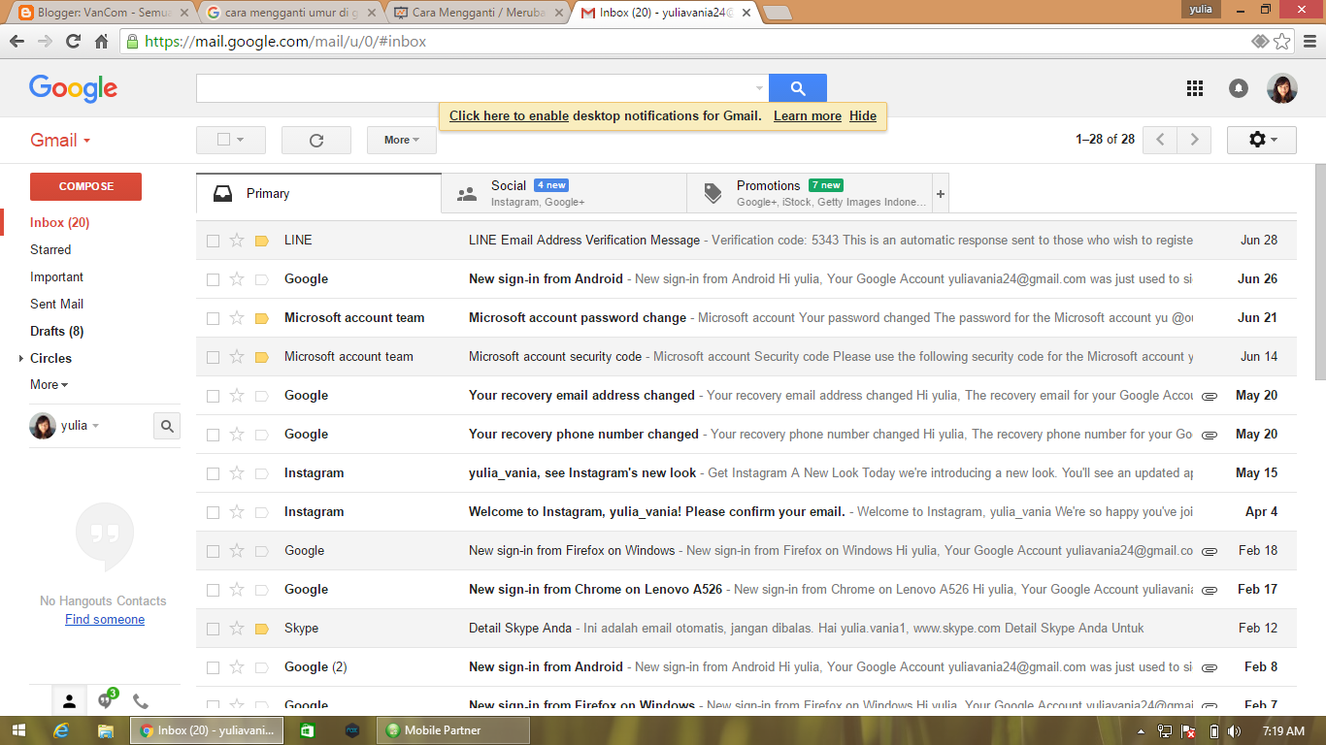Star the Microsoft account password change email
The height and width of the screenshot is (745, 1326).
[237, 318]
